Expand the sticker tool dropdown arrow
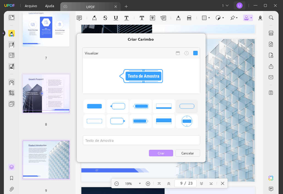The height and width of the screenshot is (194, 283). pyautogui.click(x=223, y=18)
